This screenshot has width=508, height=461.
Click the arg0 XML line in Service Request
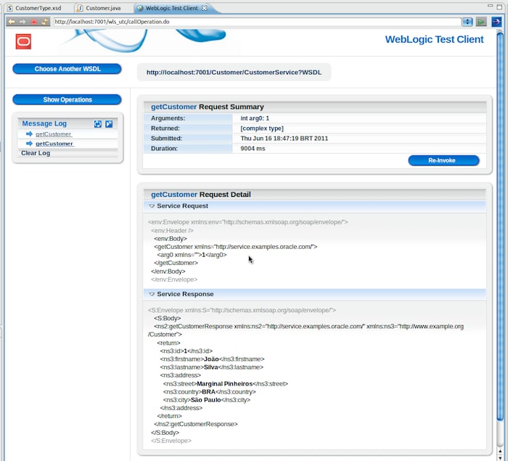pos(192,255)
